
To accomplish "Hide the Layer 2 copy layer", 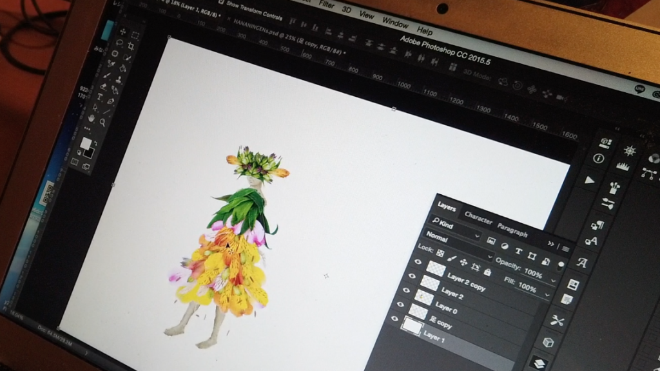I will (x=418, y=262).
